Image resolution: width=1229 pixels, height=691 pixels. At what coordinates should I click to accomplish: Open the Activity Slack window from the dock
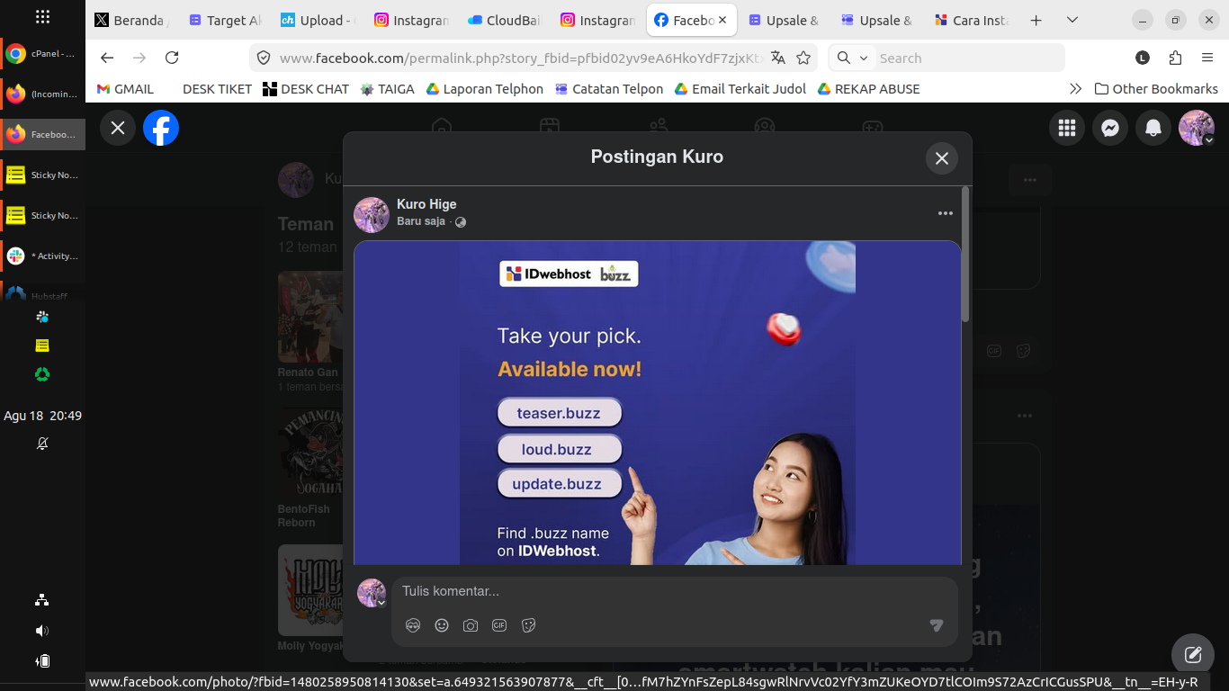[42, 256]
